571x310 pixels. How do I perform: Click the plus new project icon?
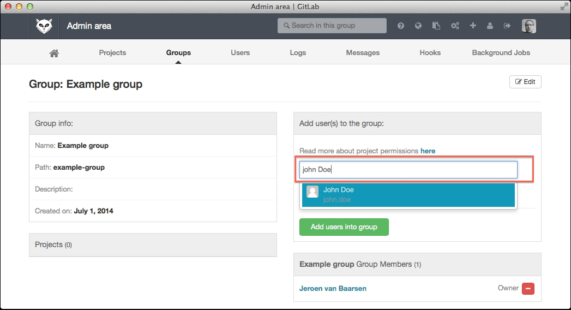(473, 26)
